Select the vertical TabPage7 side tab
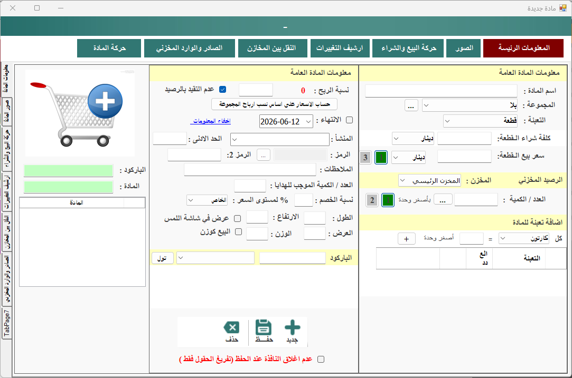 [x=6, y=323]
